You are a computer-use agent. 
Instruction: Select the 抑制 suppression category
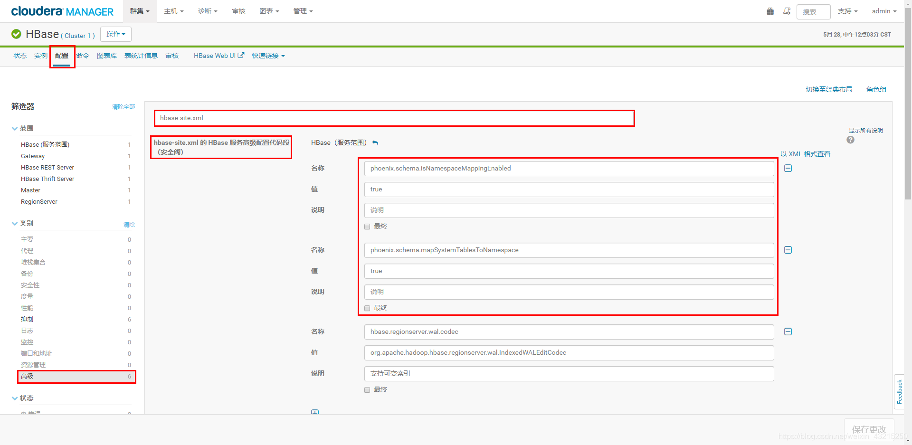(x=76, y=319)
